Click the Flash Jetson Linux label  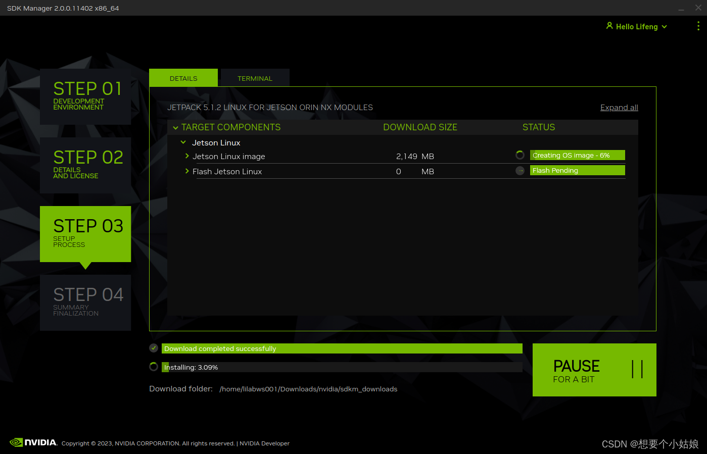pos(227,171)
